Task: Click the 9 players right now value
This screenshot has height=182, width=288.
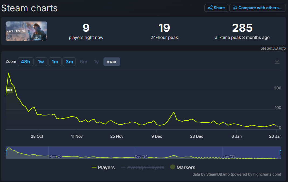Action: [86, 28]
